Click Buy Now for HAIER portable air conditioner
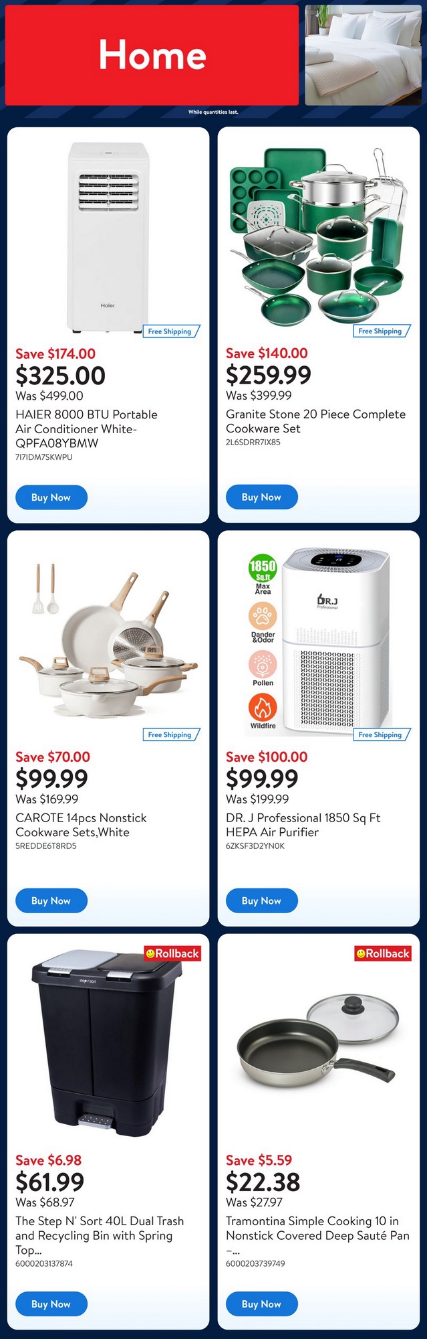 [x=51, y=497]
